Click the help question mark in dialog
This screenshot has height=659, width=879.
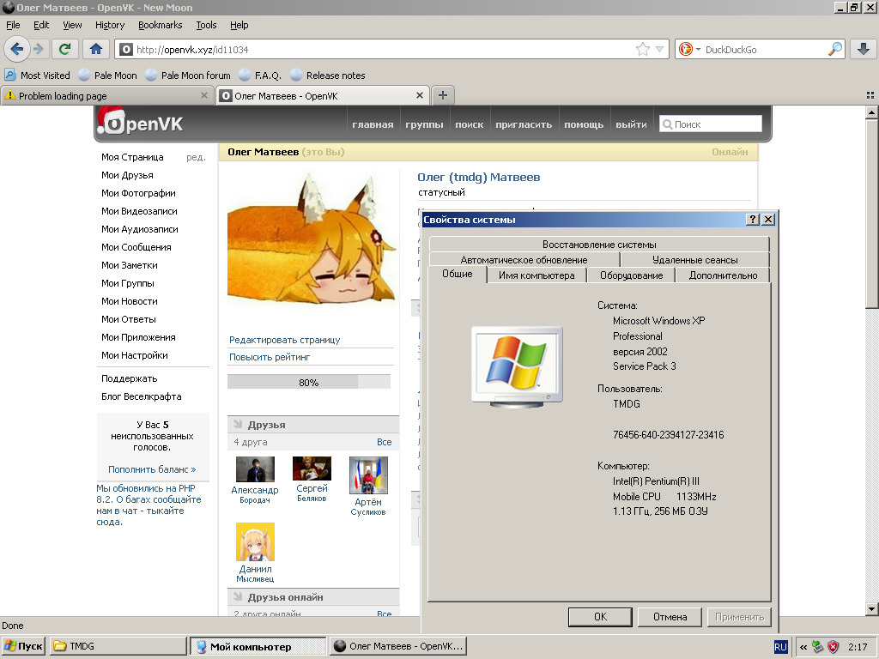[x=754, y=220]
